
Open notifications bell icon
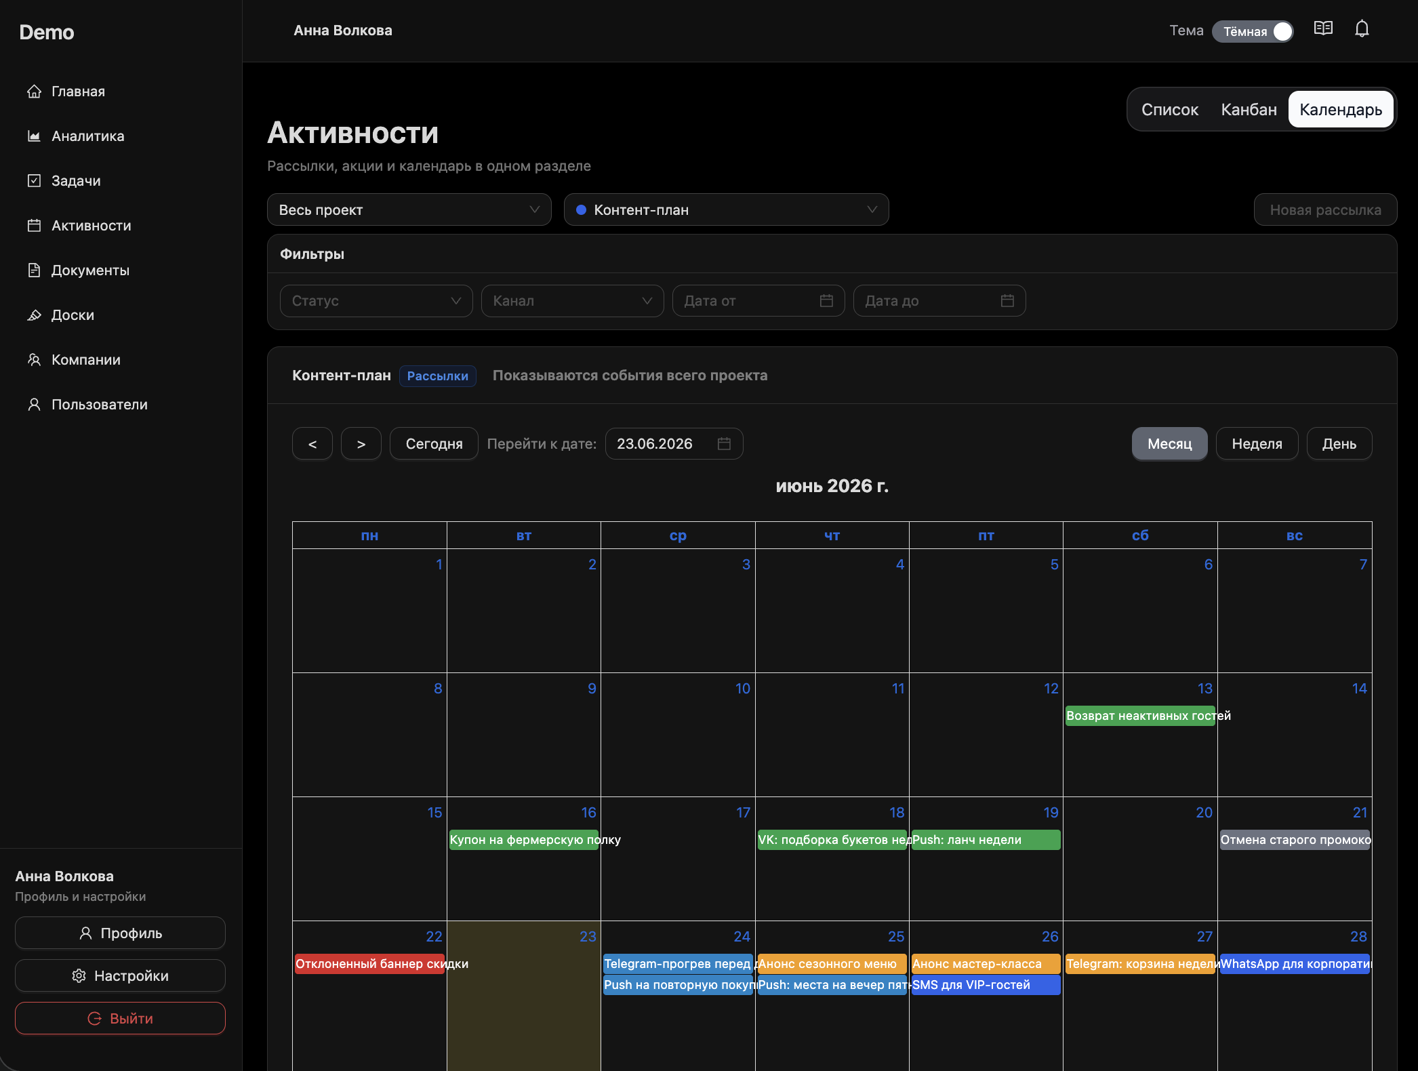click(x=1362, y=29)
